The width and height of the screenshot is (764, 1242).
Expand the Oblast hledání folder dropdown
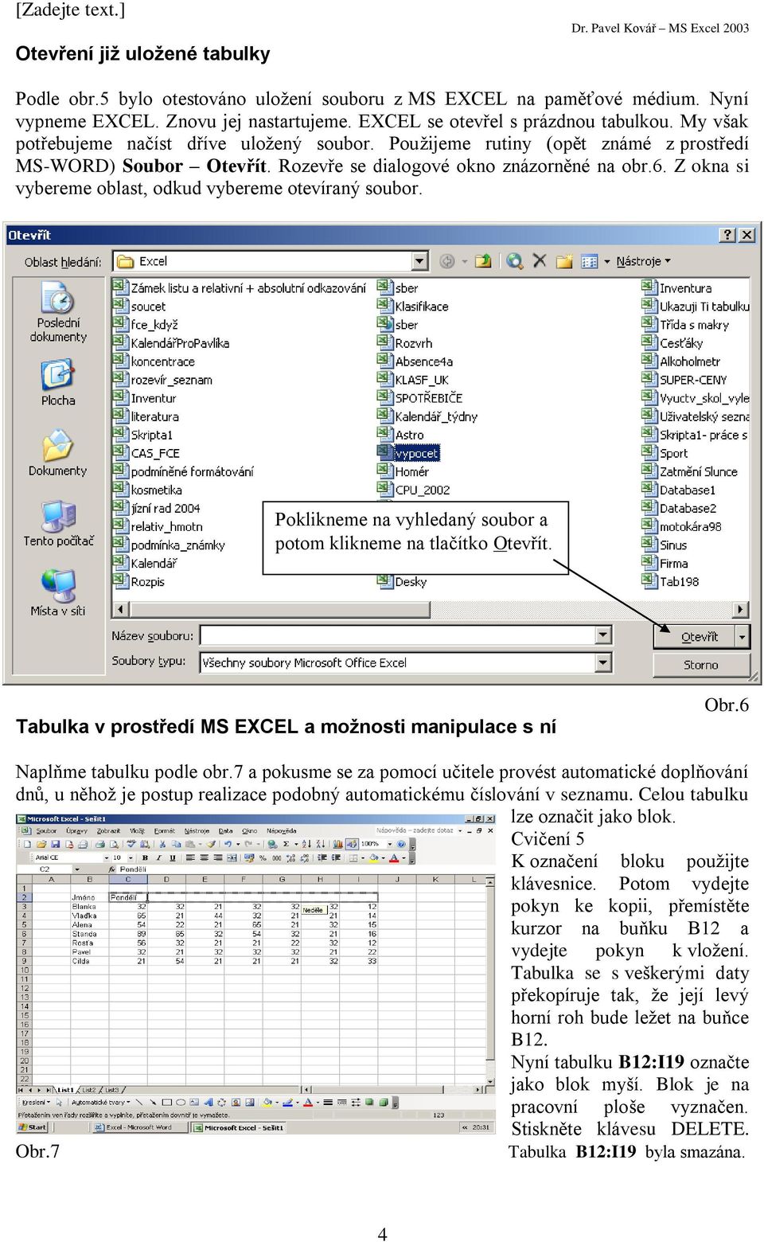pyautogui.click(x=420, y=261)
